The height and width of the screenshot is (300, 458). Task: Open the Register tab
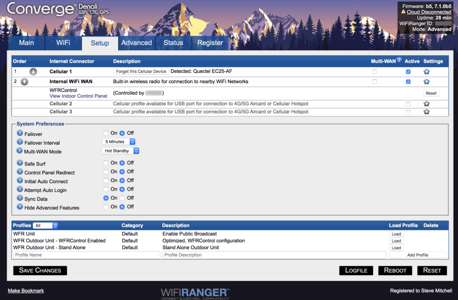pos(210,43)
